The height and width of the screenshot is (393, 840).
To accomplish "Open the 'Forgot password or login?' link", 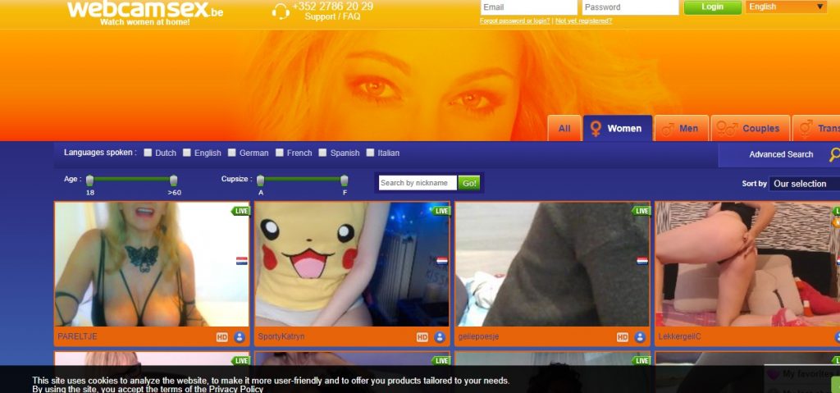I will tap(515, 21).
